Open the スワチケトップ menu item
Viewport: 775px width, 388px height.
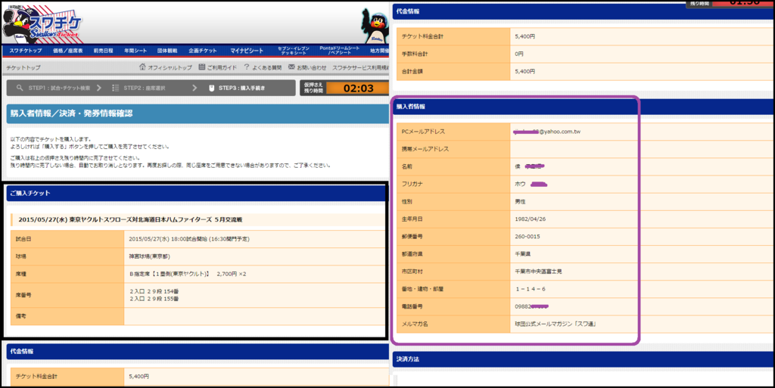pos(25,51)
